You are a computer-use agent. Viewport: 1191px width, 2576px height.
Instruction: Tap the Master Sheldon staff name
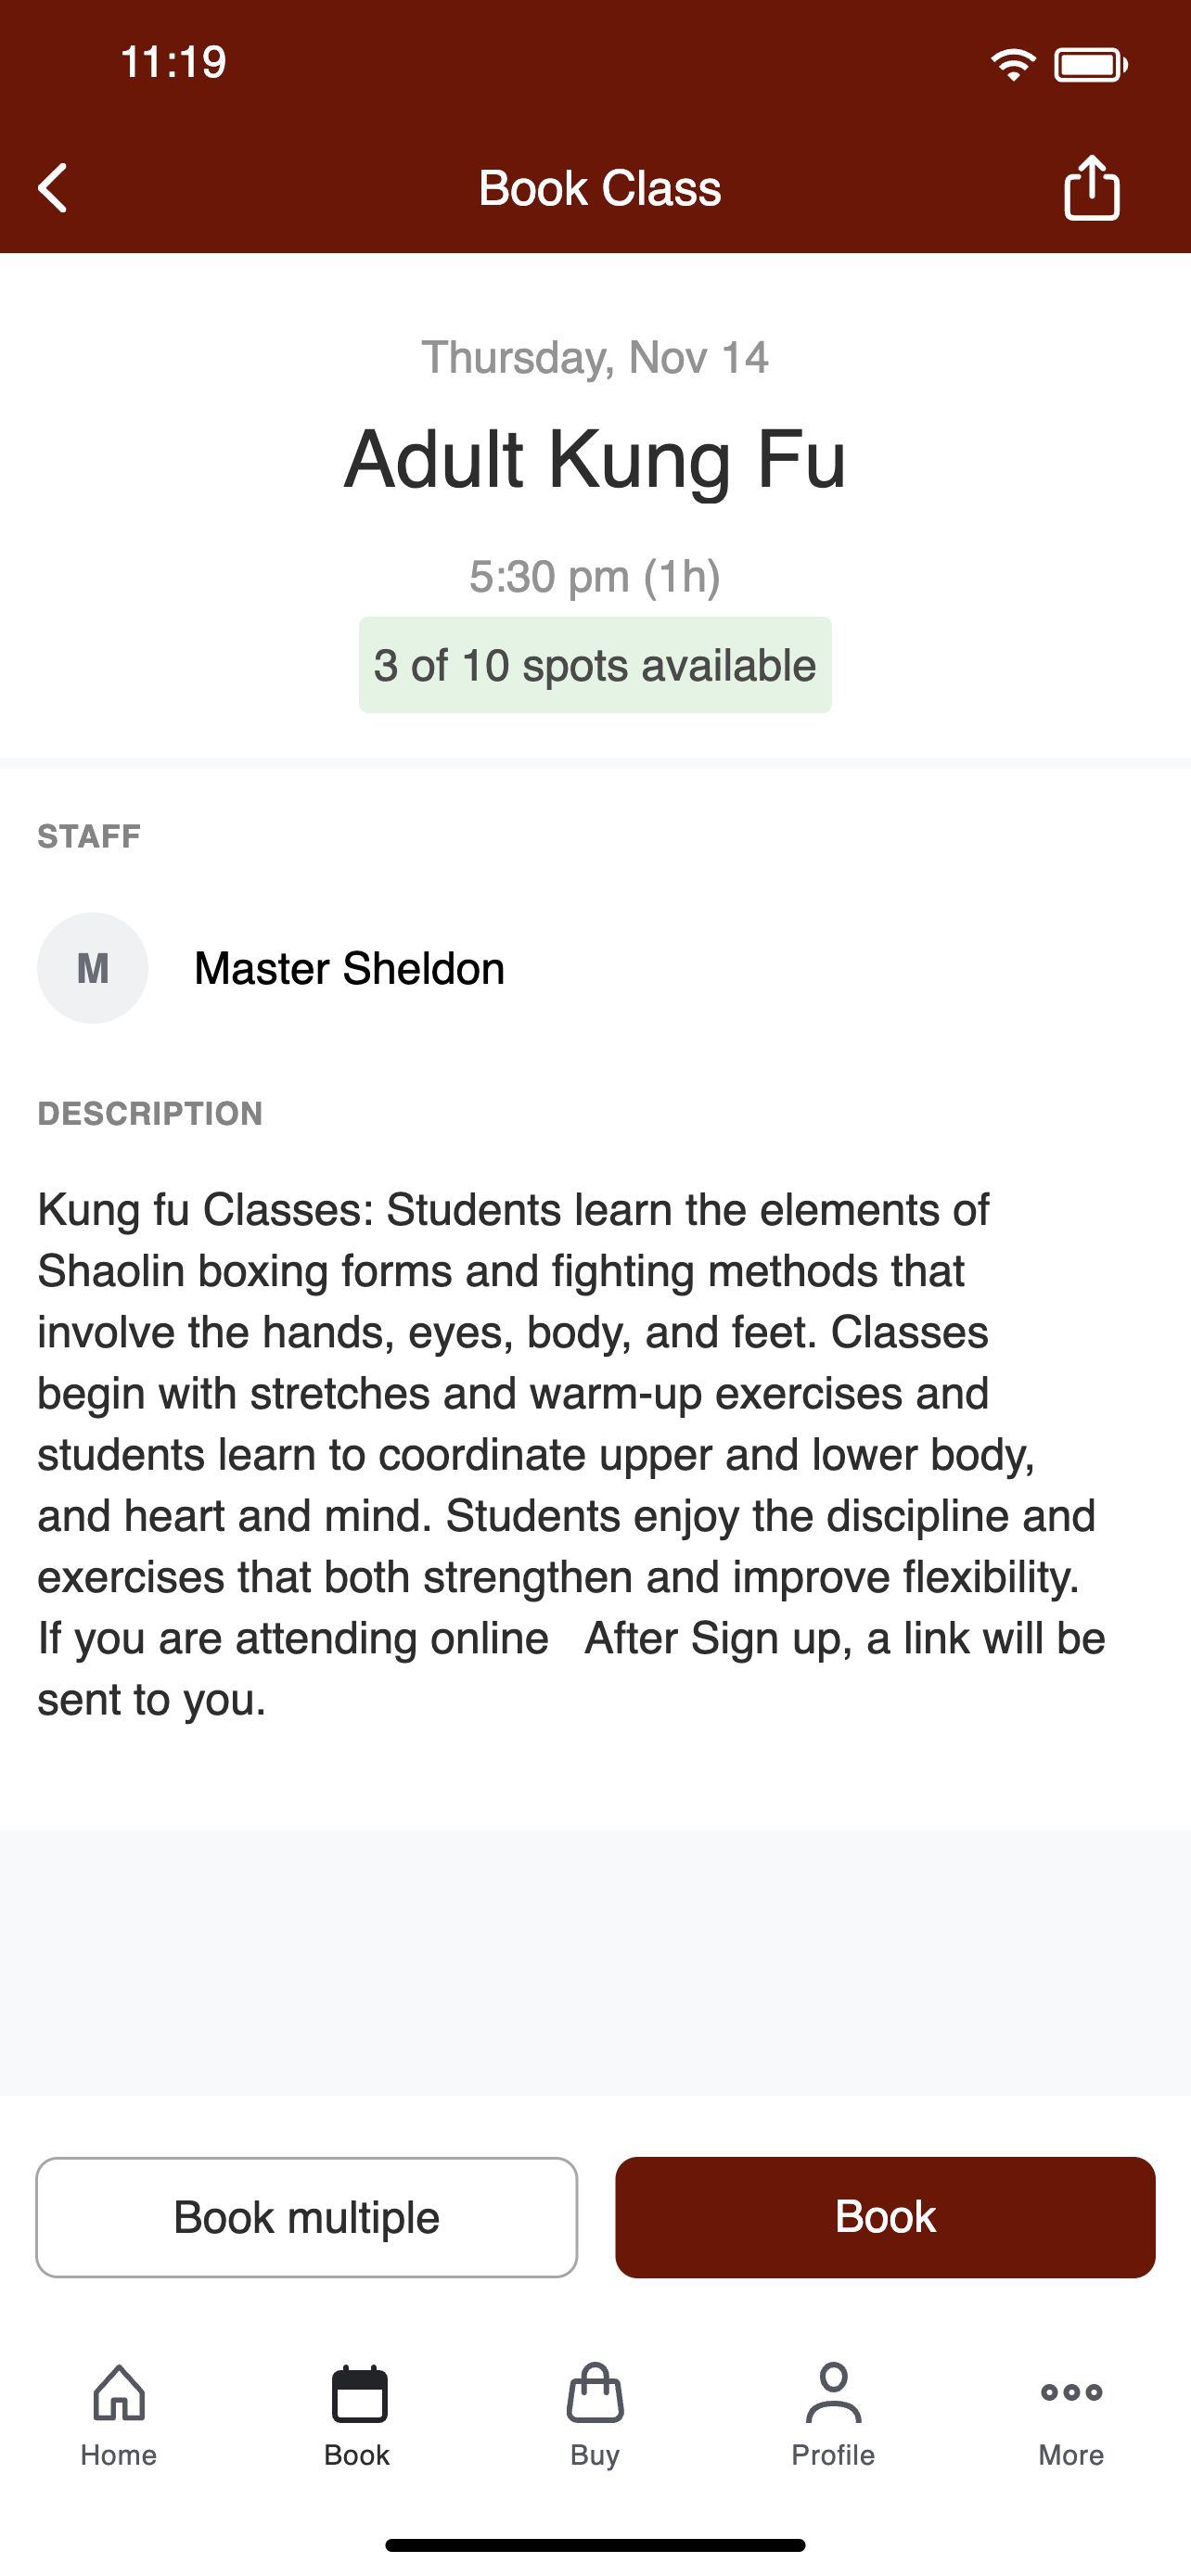349,968
